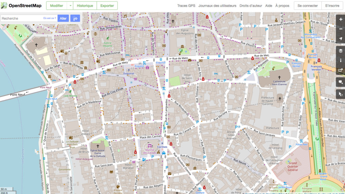The height and width of the screenshot is (194, 345).
Task: Click the cross icon at Préfecture de Haute-Garonne
Action: coord(280,99)
